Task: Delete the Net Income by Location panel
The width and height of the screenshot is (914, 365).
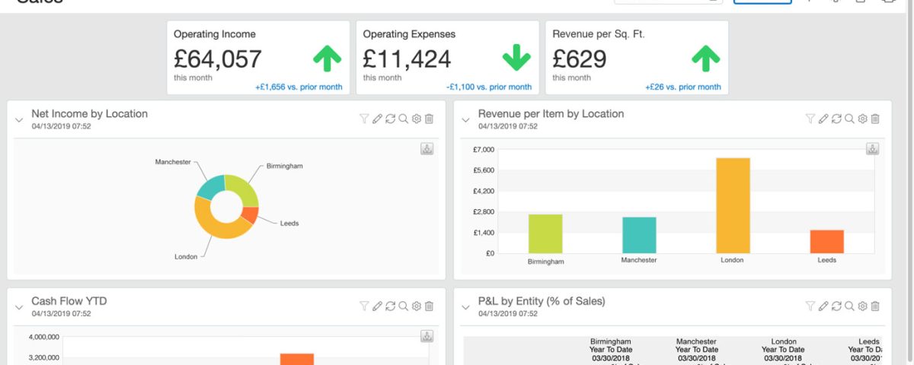Action: pyautogui.click(x=429, y=119)
